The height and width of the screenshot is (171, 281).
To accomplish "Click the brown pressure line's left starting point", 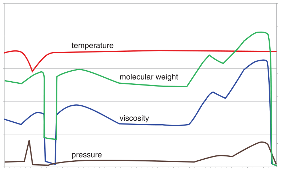I will click(5, 162).
